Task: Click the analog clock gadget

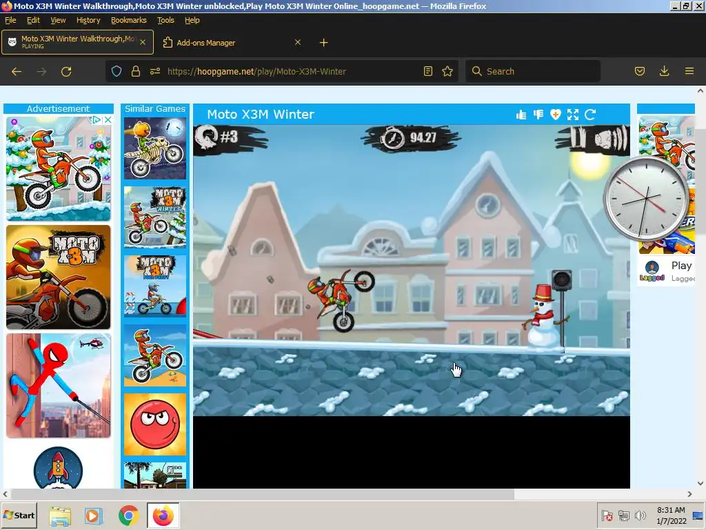Action: 647,199
